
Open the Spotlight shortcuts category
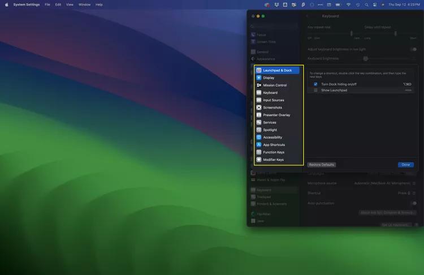[277, 130]
